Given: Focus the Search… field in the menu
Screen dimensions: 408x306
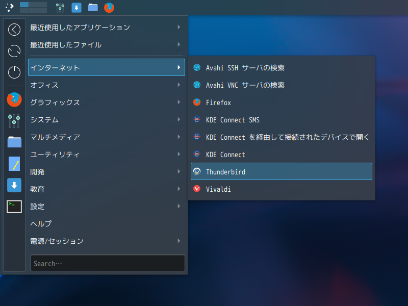Looking at the screenshot, I should 108,263.
